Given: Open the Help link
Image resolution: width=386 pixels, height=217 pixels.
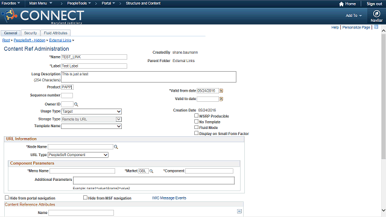Looking at the screenshot, I should coord(335,27).
